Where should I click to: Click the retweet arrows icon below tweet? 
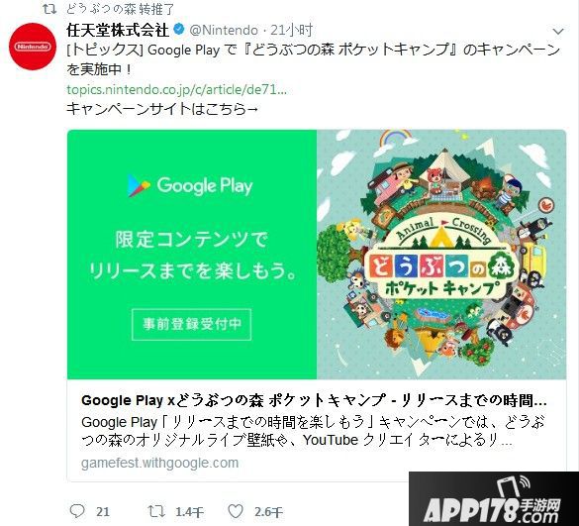tap(156, 511)
